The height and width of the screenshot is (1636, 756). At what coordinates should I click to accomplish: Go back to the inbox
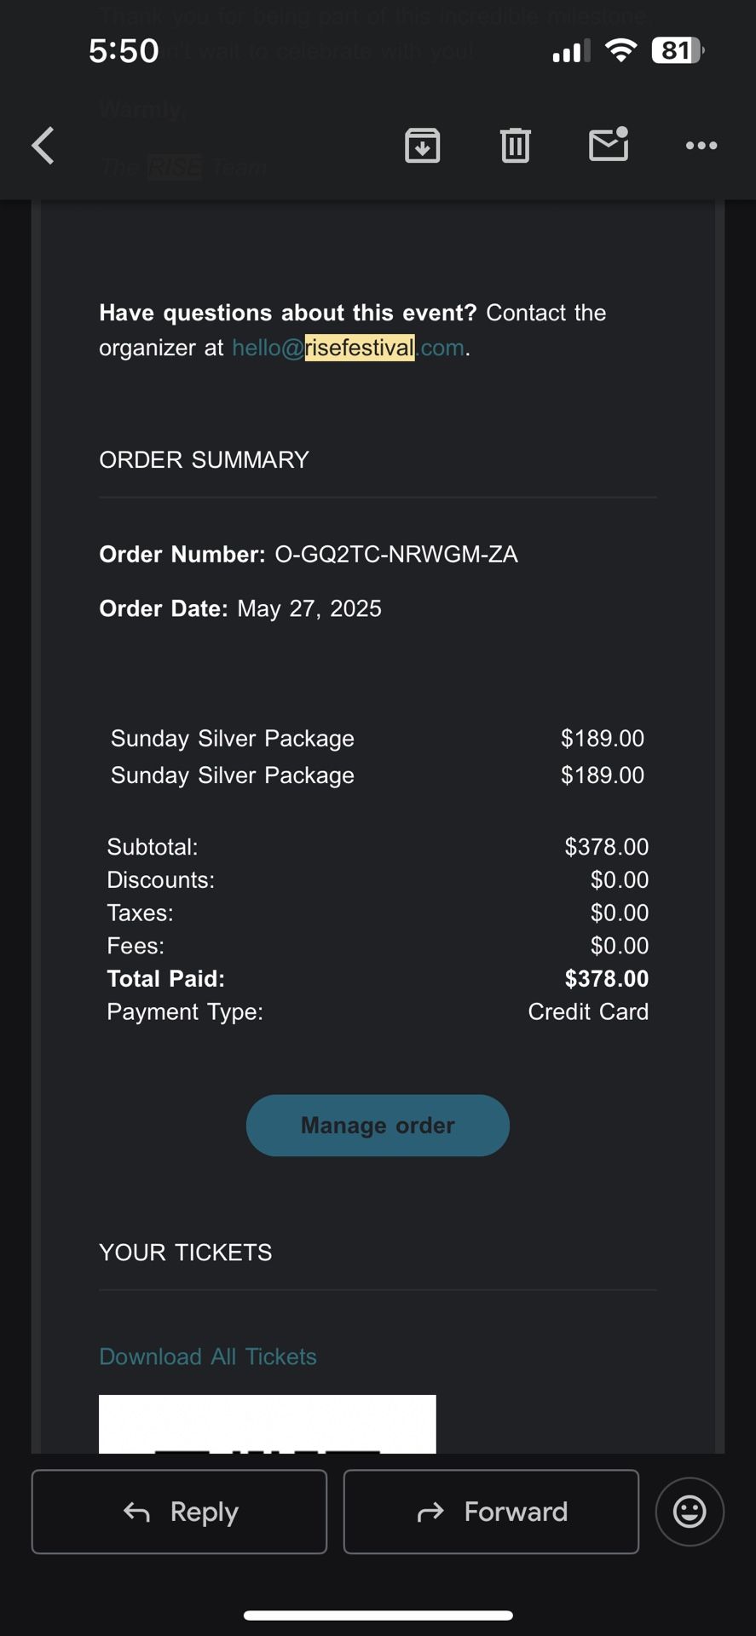coord(43,146)
